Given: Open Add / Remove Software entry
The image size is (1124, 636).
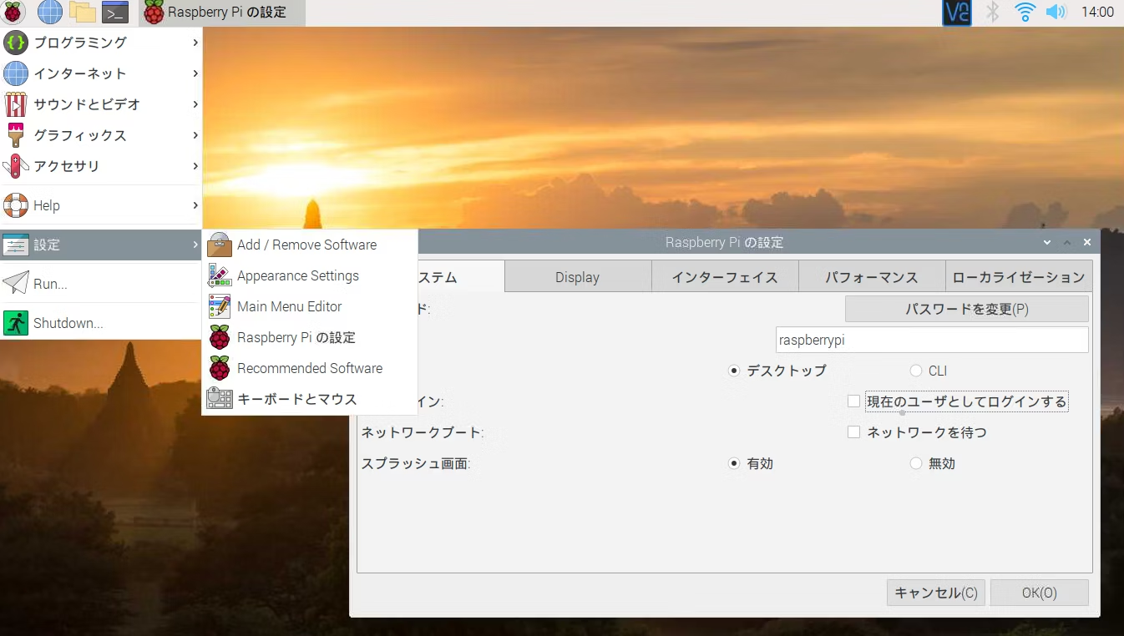Looking at the screenshot, I should (x=310, y=245).
